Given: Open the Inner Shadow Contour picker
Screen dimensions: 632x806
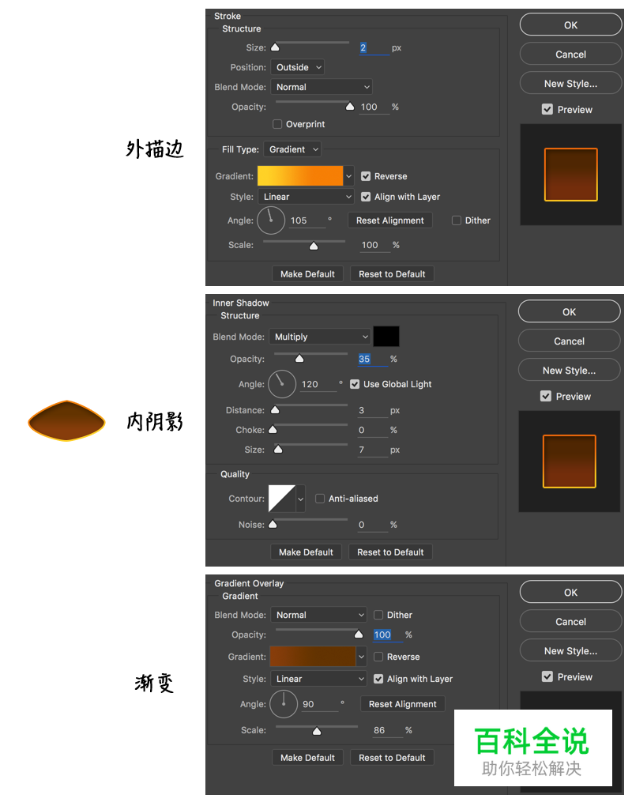Looking at the screenshot, I should tap(286, 499).
